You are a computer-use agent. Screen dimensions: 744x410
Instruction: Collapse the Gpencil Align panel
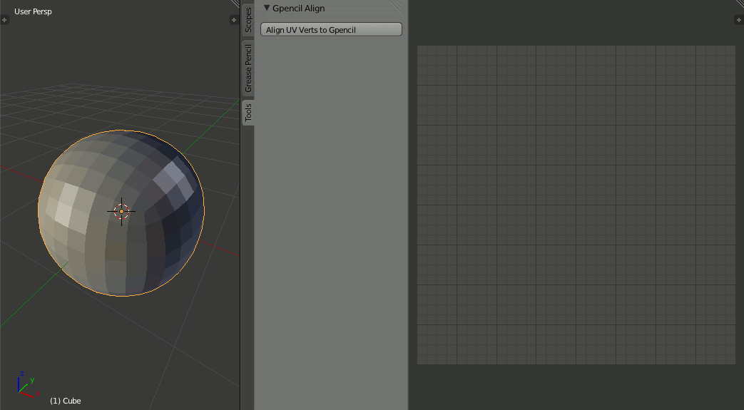tap(267, 8)
